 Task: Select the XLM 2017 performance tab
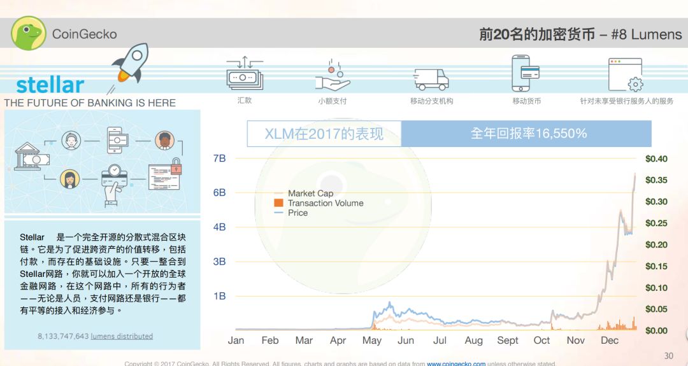pyautogui.click(x=324, y=134)
